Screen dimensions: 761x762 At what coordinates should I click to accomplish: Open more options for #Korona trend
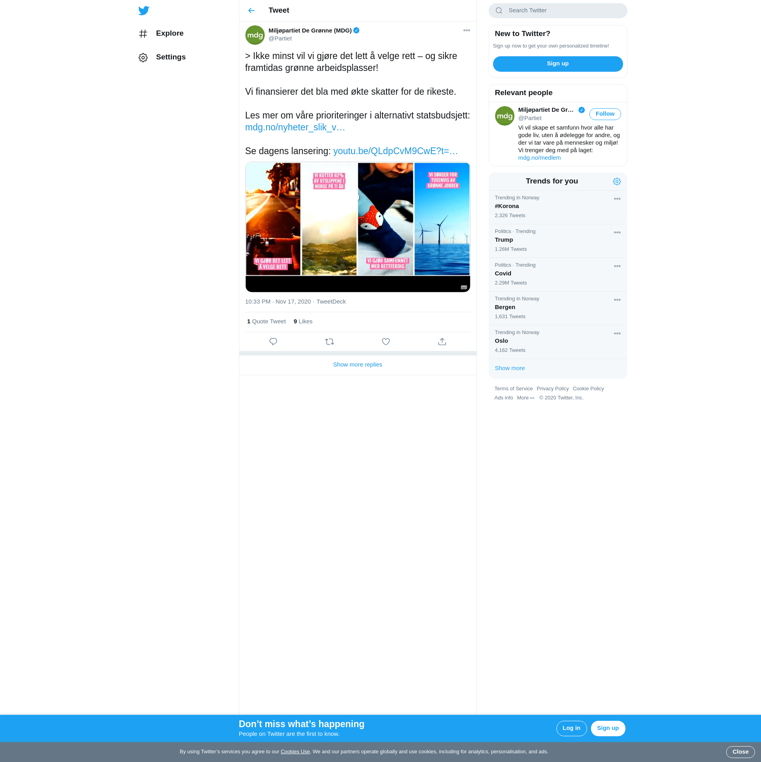tap(617, 199)
